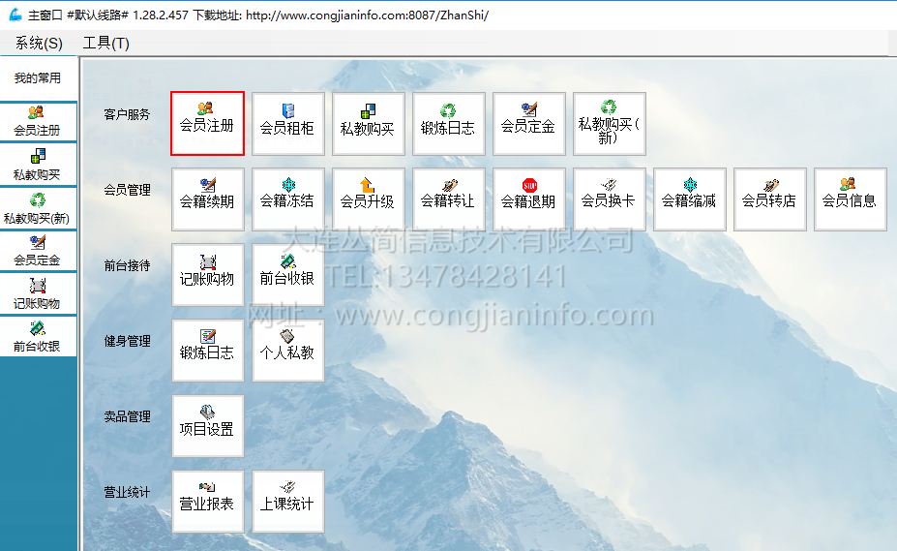Open 会籍冻结 tile
This screenshot has width=897, height=551.
(287, 199)
